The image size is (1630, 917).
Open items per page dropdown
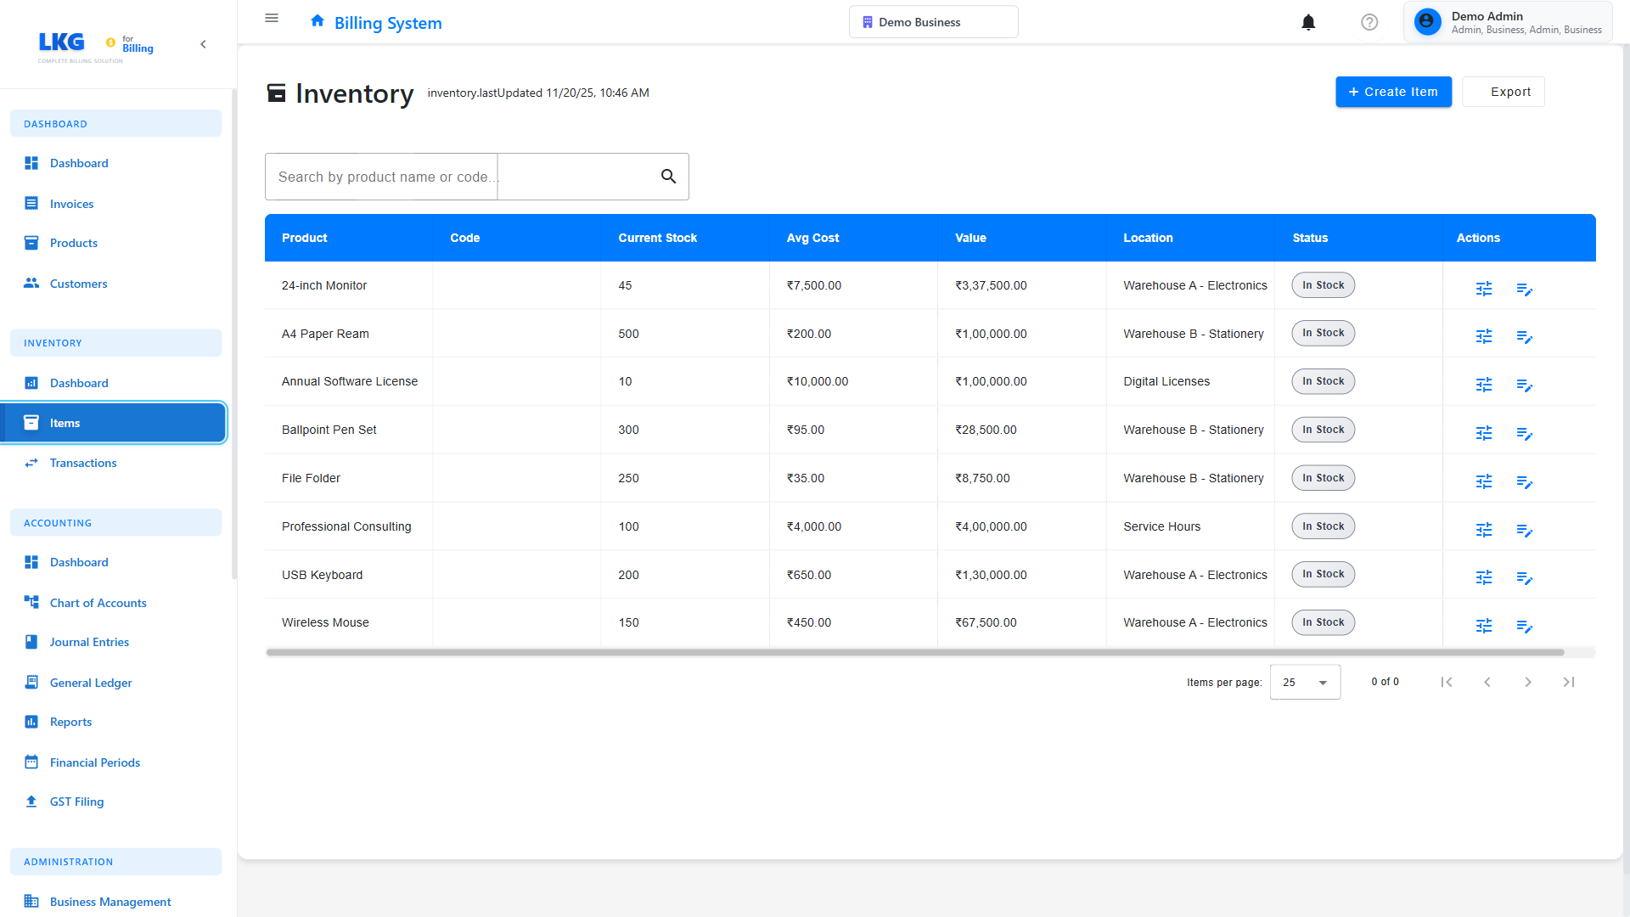(1305, 682)
